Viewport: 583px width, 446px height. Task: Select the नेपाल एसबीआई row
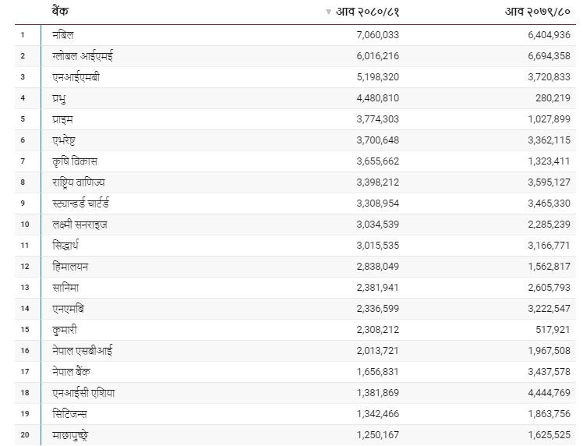tap(295, 351)
